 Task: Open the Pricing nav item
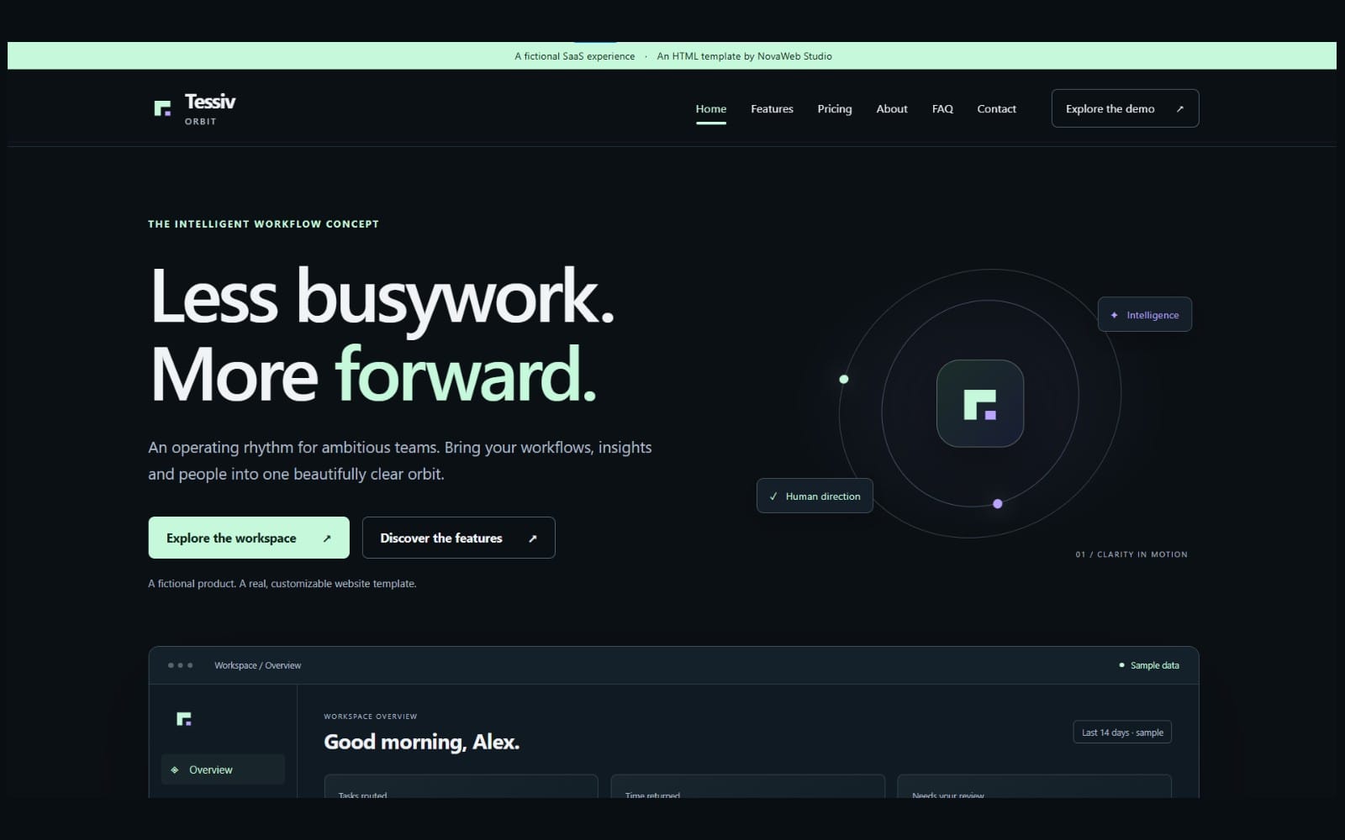(x=835, y=108)
